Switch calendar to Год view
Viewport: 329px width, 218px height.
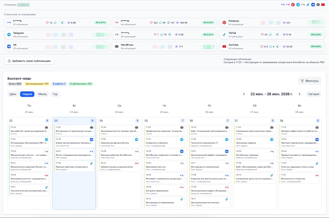coord(55,94)
